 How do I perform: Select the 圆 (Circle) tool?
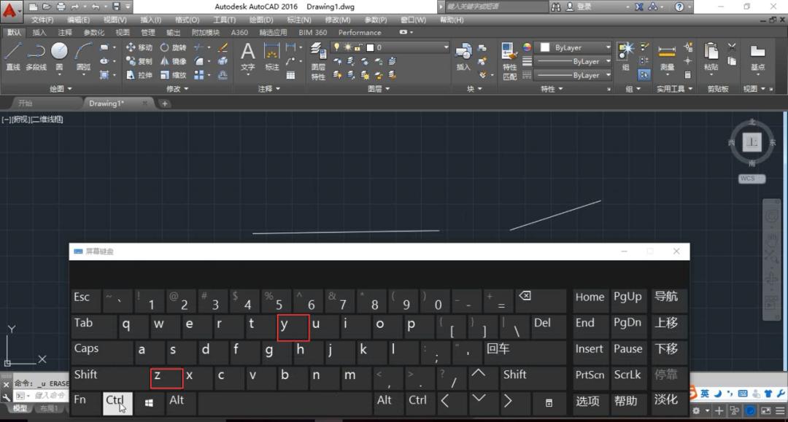tap(59, 55)
